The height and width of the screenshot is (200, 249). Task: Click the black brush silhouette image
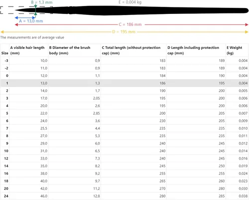(132, 10)
